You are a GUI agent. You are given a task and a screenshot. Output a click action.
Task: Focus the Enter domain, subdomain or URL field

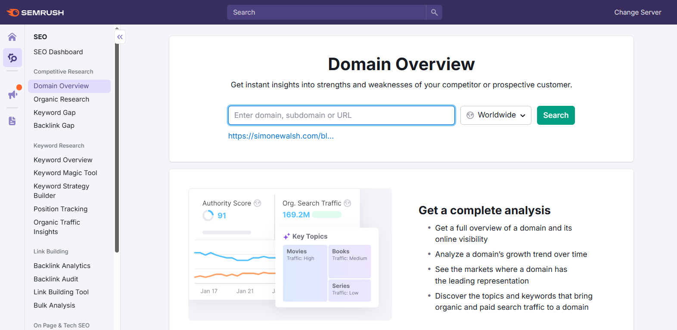[x=341, y=115]
